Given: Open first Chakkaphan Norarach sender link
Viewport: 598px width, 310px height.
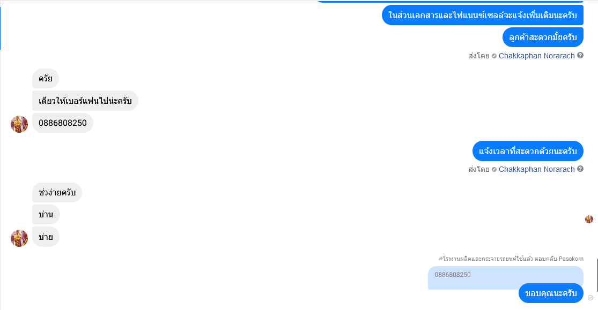Looking at the screenshot, I should [x=537, y=56].
